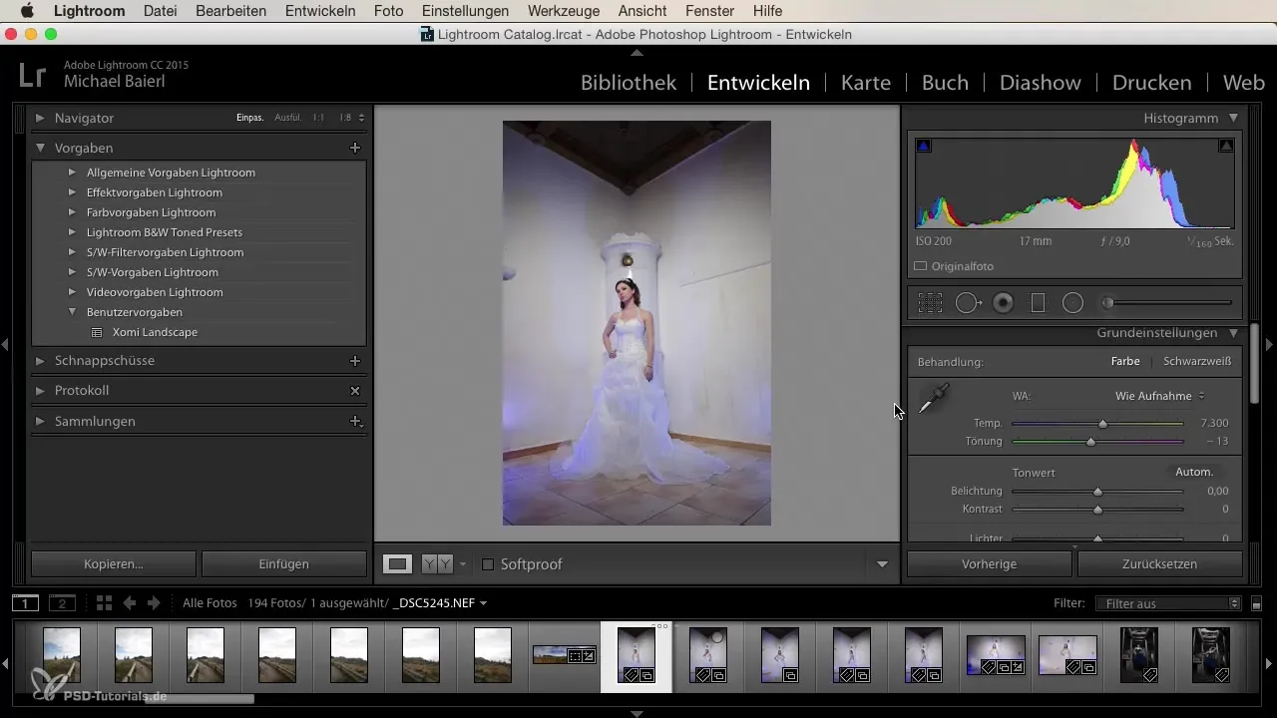Viewport: 1277px width, 718px height.
Task: Adjust the Belichtung slider
Action: (1097, 492)
